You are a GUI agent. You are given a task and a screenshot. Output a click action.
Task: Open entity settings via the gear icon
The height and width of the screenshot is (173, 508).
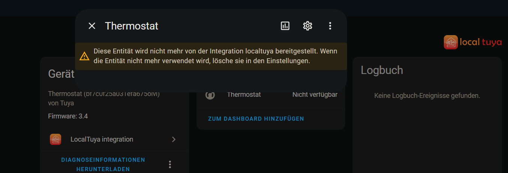pos(308,26)
